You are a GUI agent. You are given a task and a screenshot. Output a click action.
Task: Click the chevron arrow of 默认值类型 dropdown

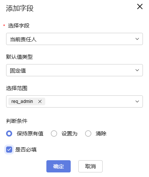click(x=137, y=70)
